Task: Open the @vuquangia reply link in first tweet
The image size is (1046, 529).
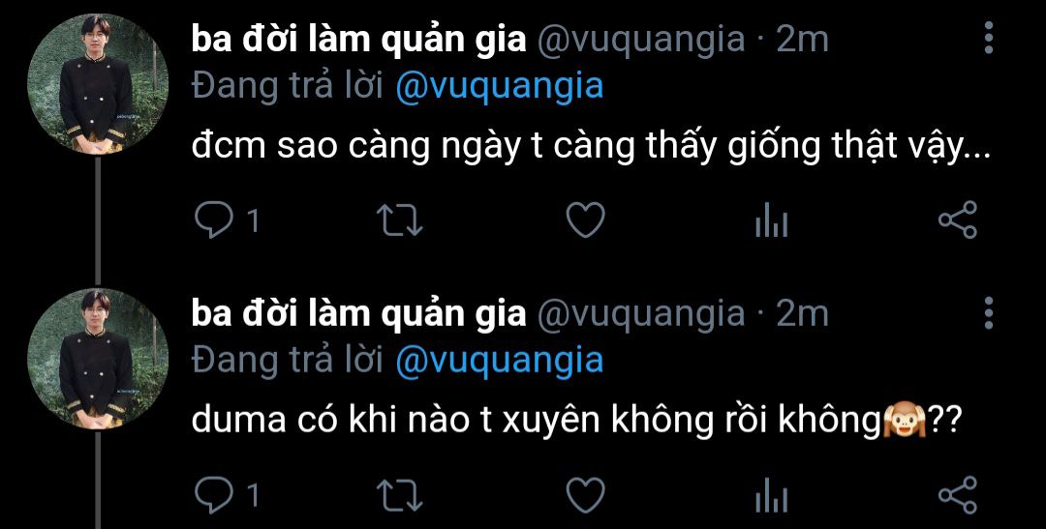Action: pyautogui.click(x=499, y=87)
